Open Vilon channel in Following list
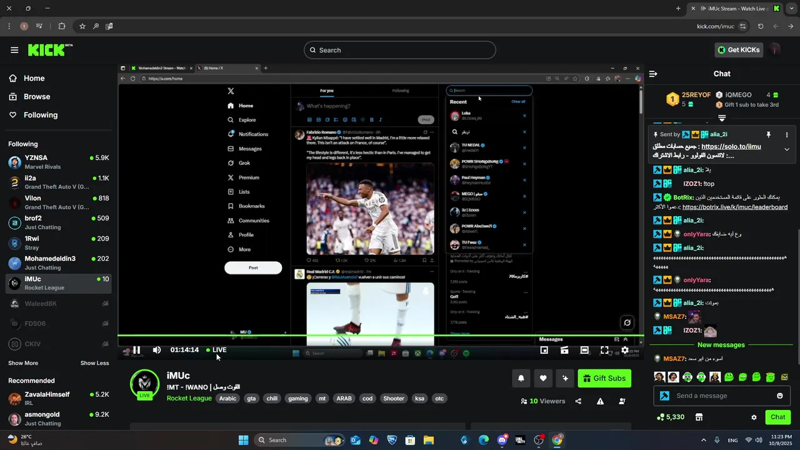Image resolution: width=800 pixels, height=450 pixels. tap(59, 202)
